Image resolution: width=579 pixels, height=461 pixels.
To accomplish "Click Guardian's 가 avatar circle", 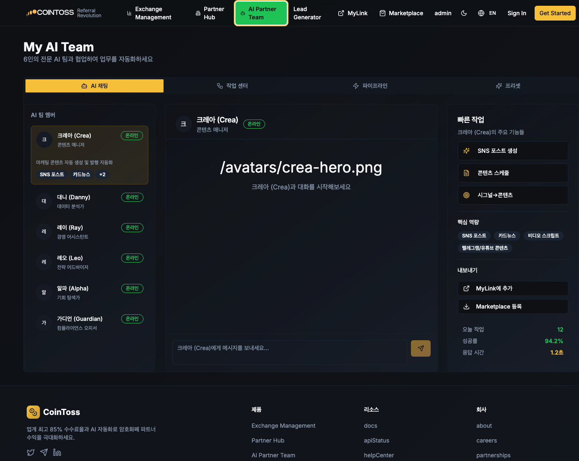I will 44,323.
